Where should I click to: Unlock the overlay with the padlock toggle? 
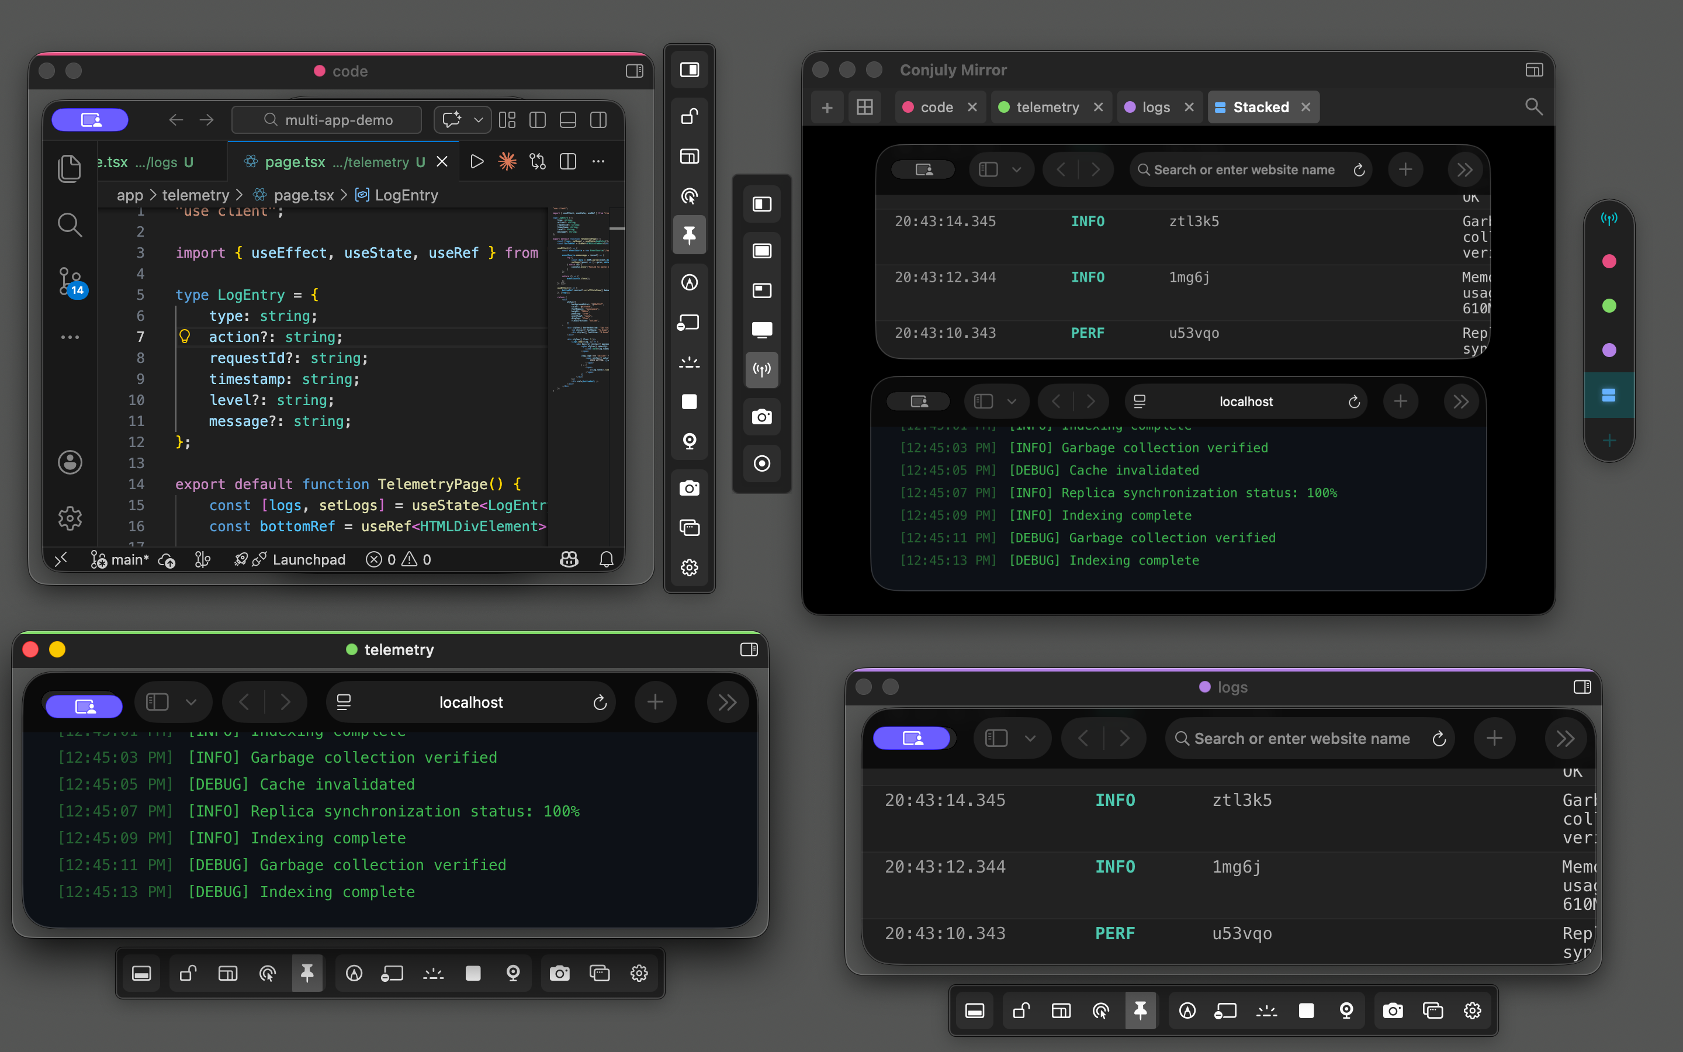[x=186, y=973]
